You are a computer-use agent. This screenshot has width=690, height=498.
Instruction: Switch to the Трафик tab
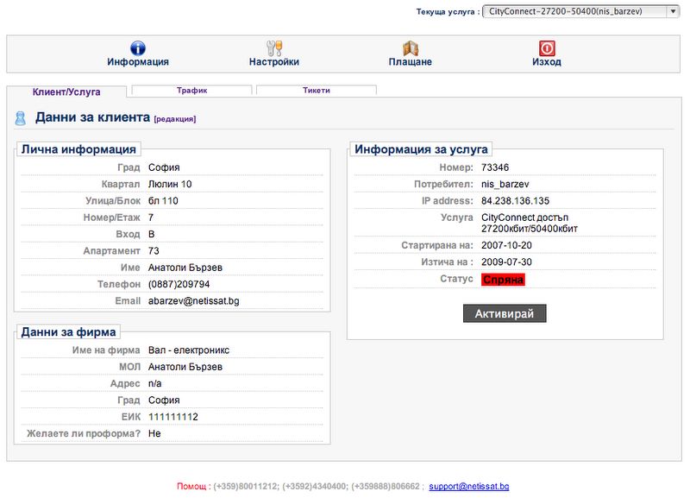tap(191, 90)
